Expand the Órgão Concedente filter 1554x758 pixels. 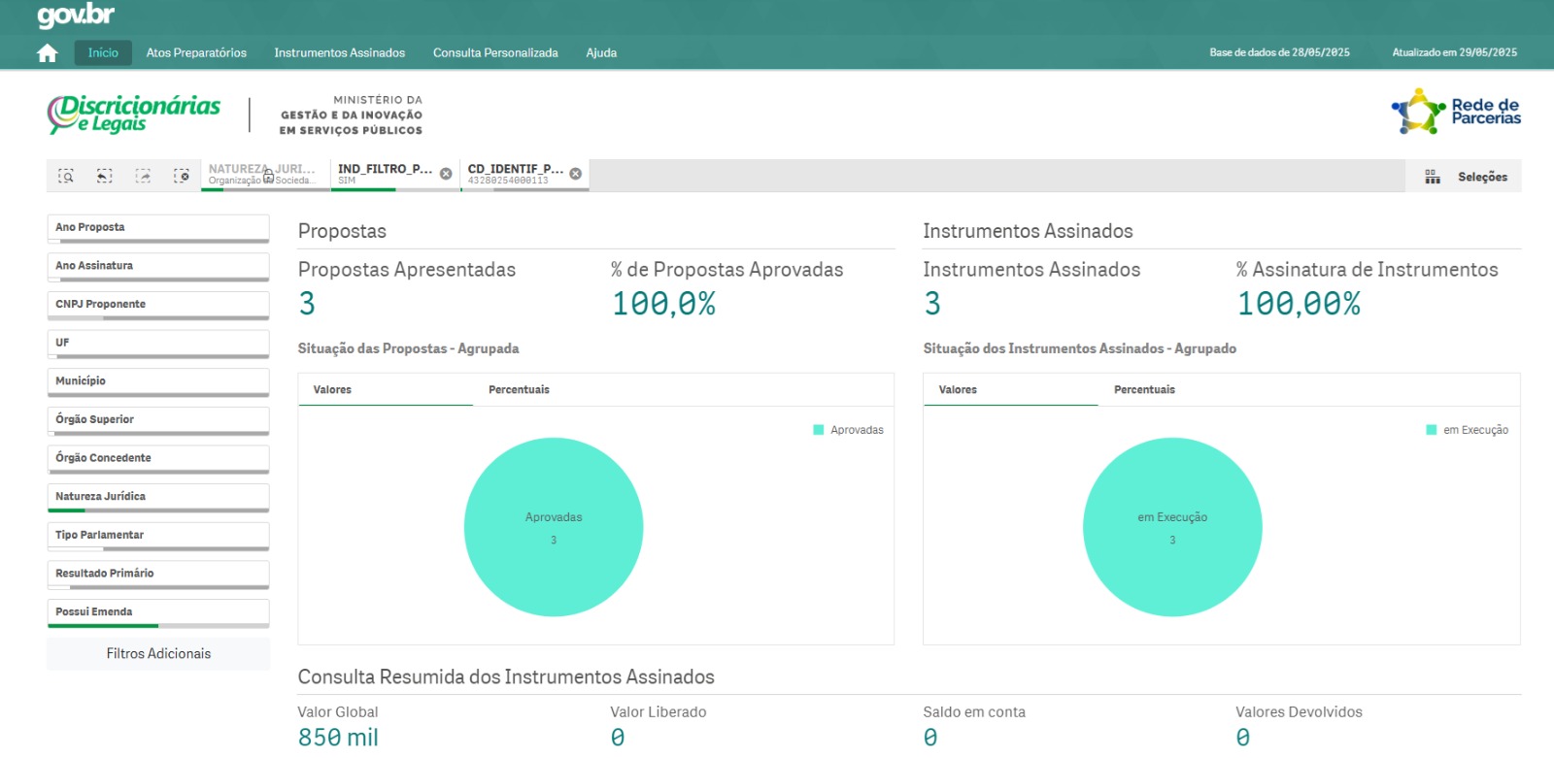tap(158, 459)
